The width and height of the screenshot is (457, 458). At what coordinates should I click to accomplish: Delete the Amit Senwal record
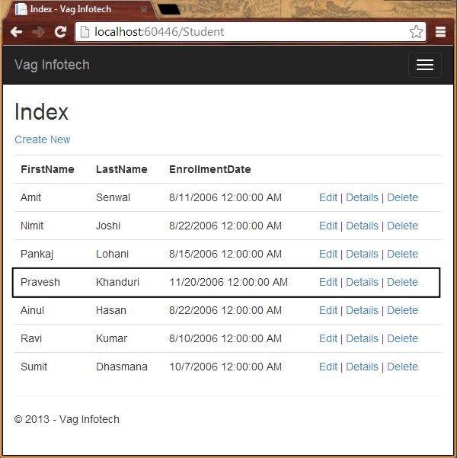point(402,197)
